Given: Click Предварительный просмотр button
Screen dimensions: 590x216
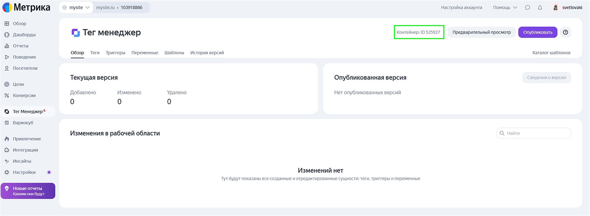Looking at the screenshot, I should click(482, 32).
